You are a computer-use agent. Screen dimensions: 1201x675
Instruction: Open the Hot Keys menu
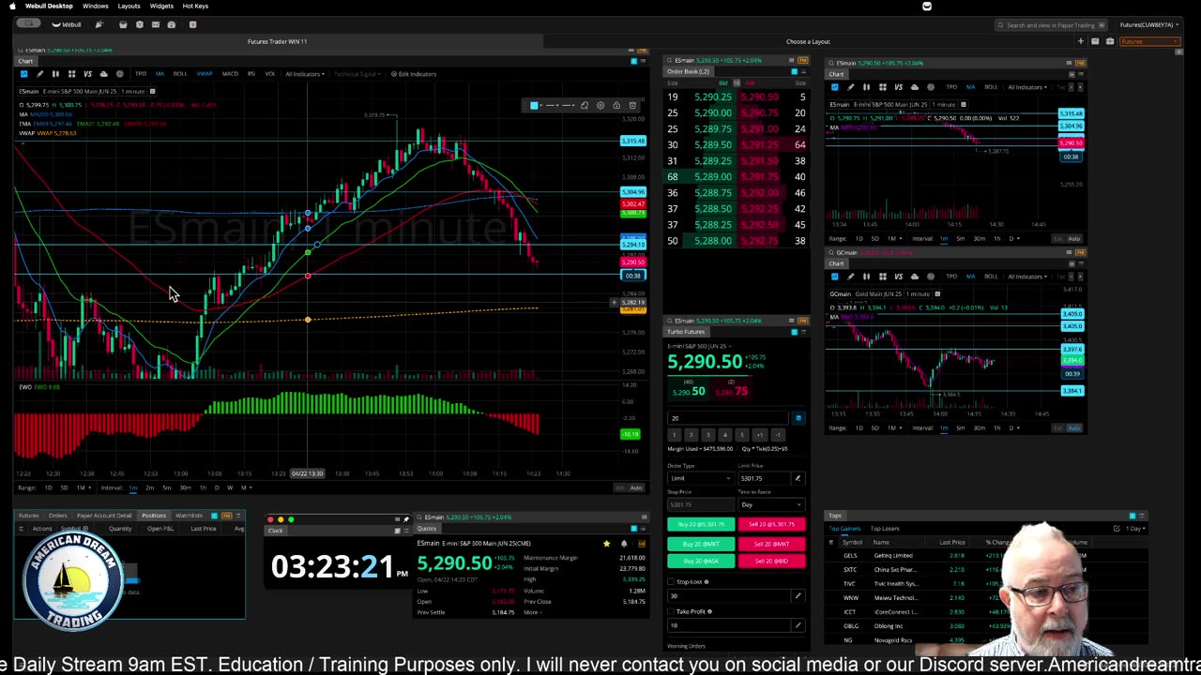pos(195,6)
